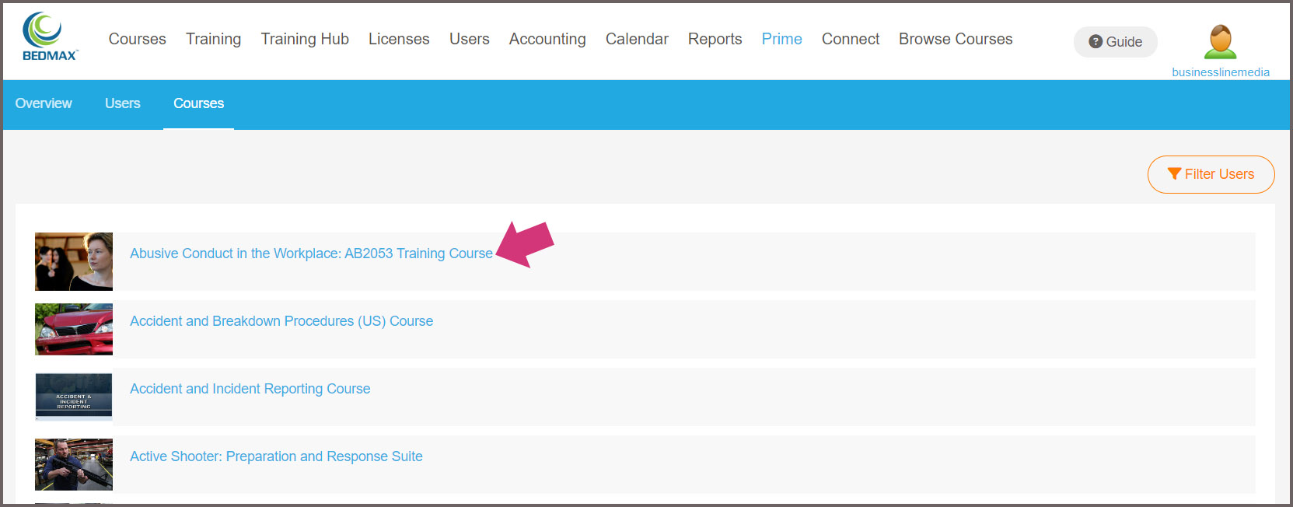Select the Courses tab in blue bar
Image resolution: width=1293 pixels, height=507 pixels.
[198, 103]
